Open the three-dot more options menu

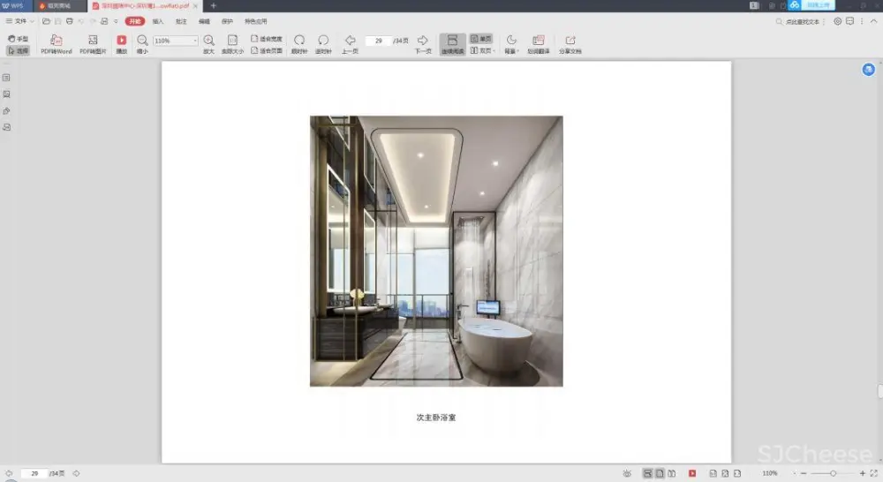(x=862, y=21)
